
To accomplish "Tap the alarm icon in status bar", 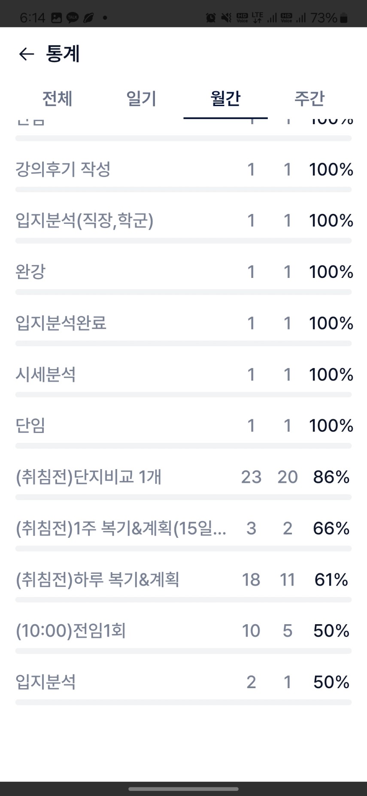I will tap(210, 18).
